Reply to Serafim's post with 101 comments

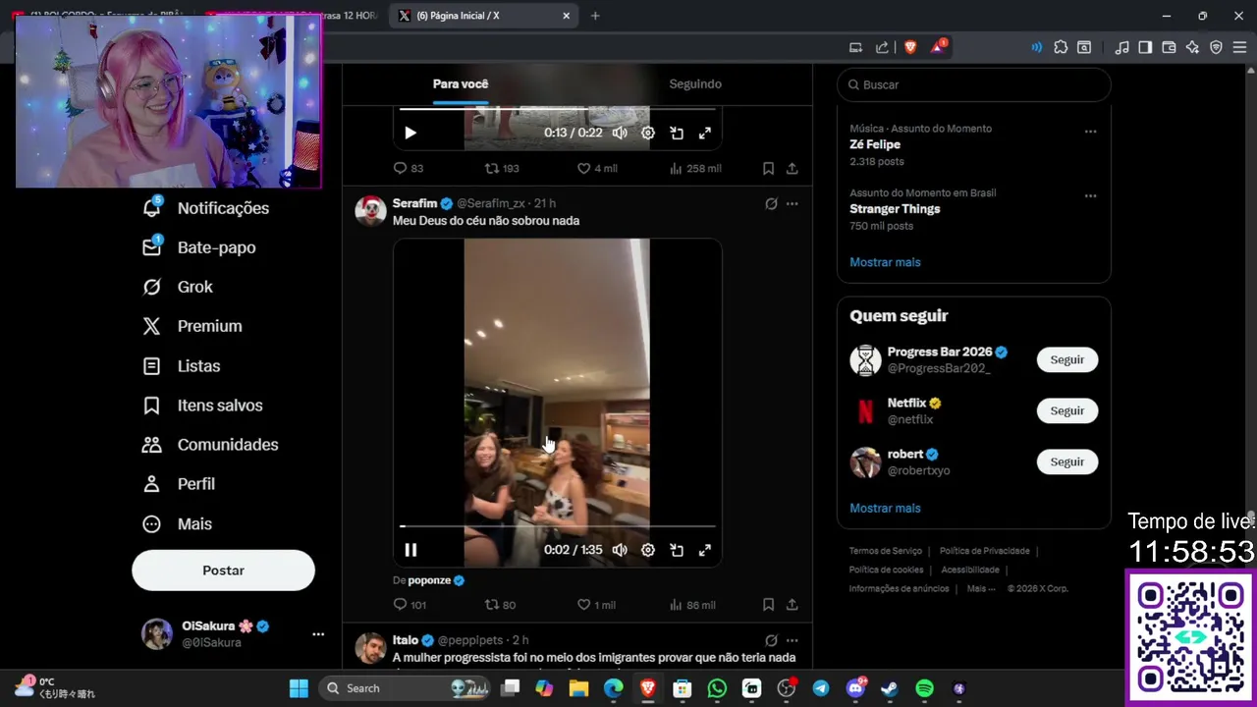[410, 606]
